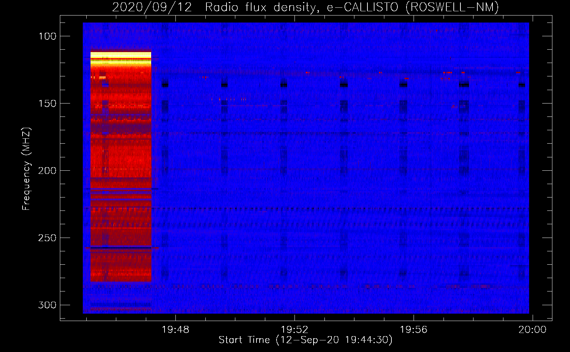
Task: Click the 'Start Time (12-Sep-20 19:44:30)' axis label
Action: [305, 340]
